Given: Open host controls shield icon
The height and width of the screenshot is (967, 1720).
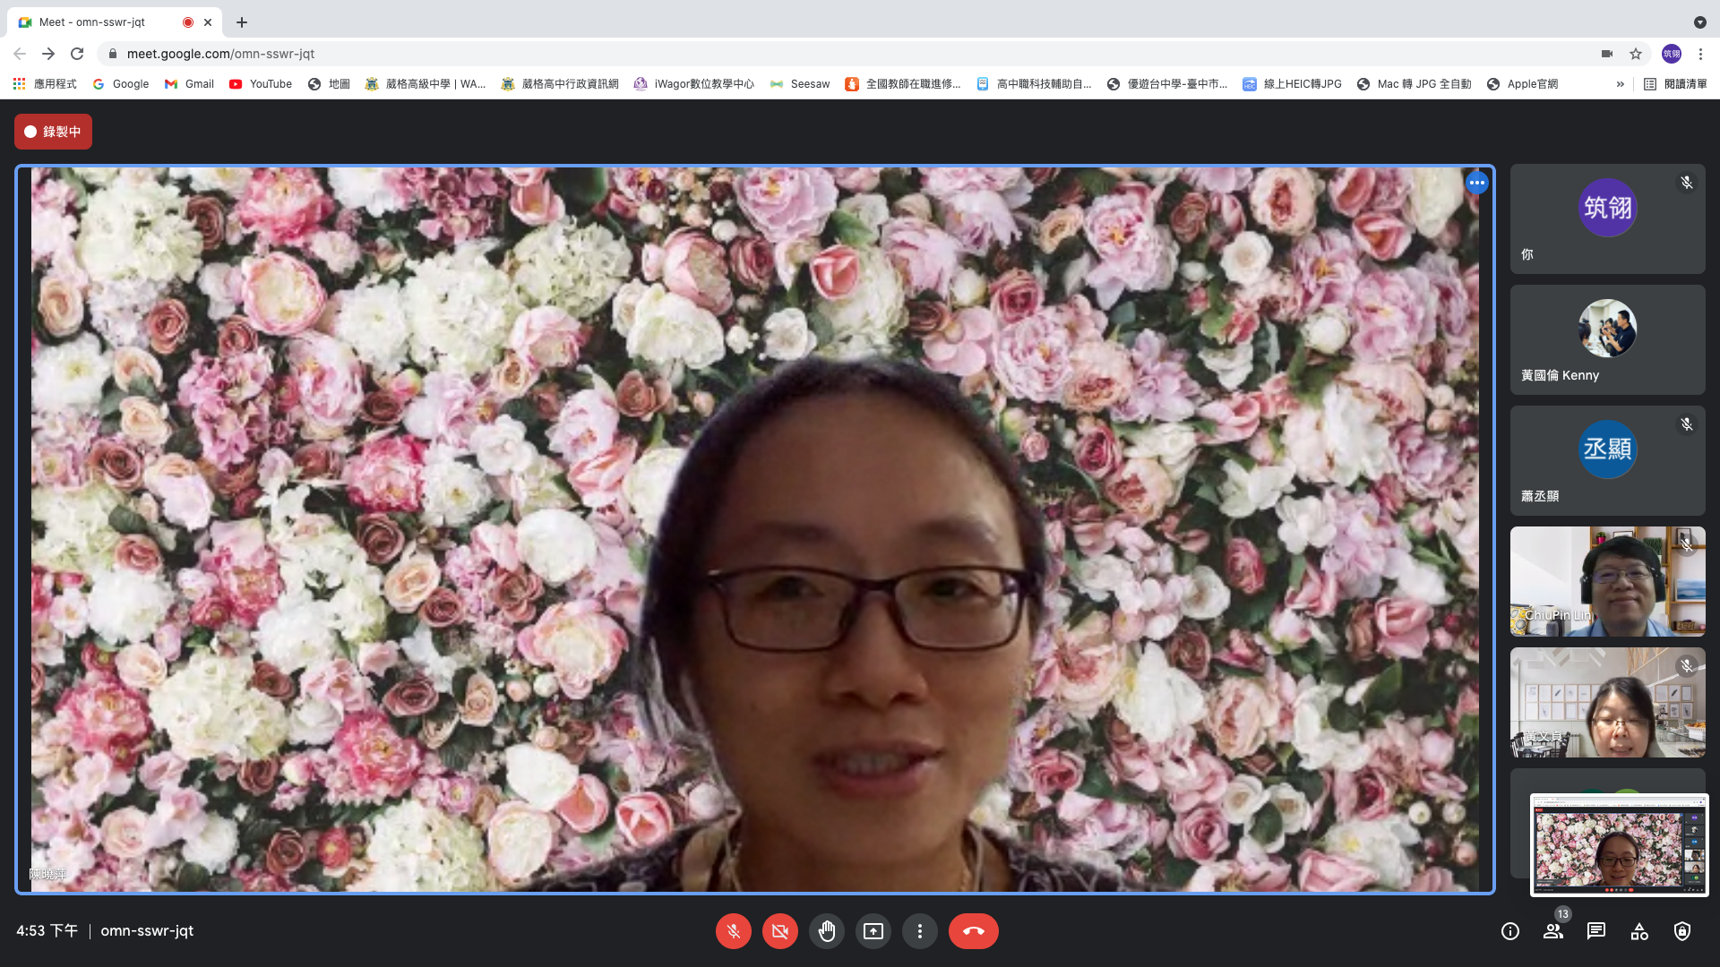Looking at the screenshot, I should click(1682, 931).
